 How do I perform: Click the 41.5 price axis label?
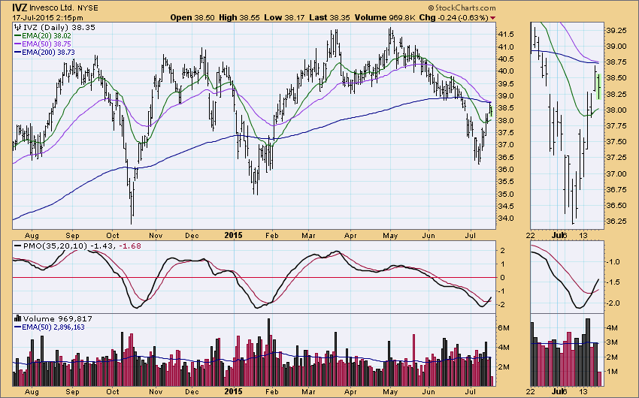[x=506, y=35]
